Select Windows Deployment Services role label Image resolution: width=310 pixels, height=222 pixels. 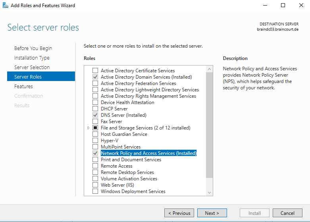click(x=133, y=191)
